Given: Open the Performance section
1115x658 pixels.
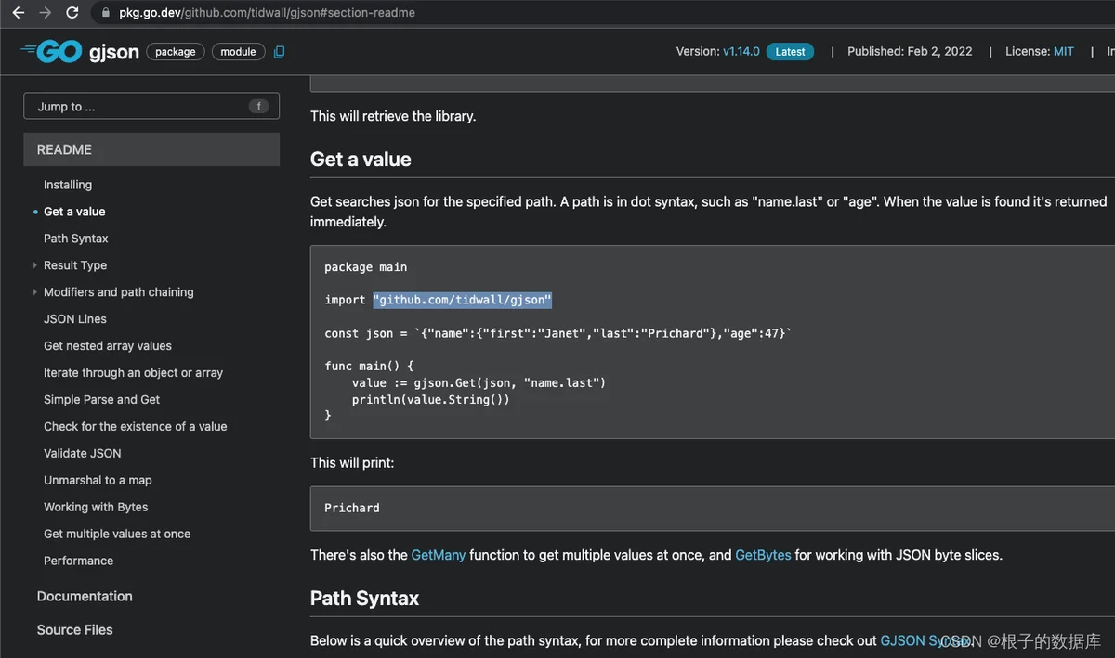Looking at the screenshot, I should pyautogui.click(x=79, y=561).
